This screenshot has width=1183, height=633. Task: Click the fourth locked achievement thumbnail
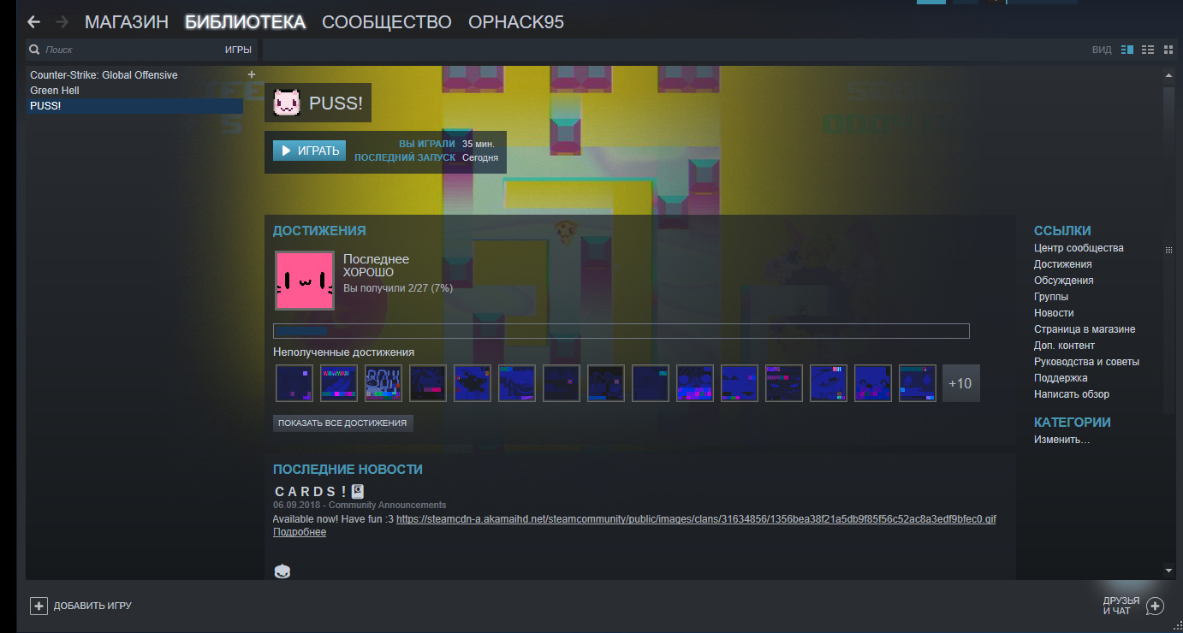click(x=428, y=383)
